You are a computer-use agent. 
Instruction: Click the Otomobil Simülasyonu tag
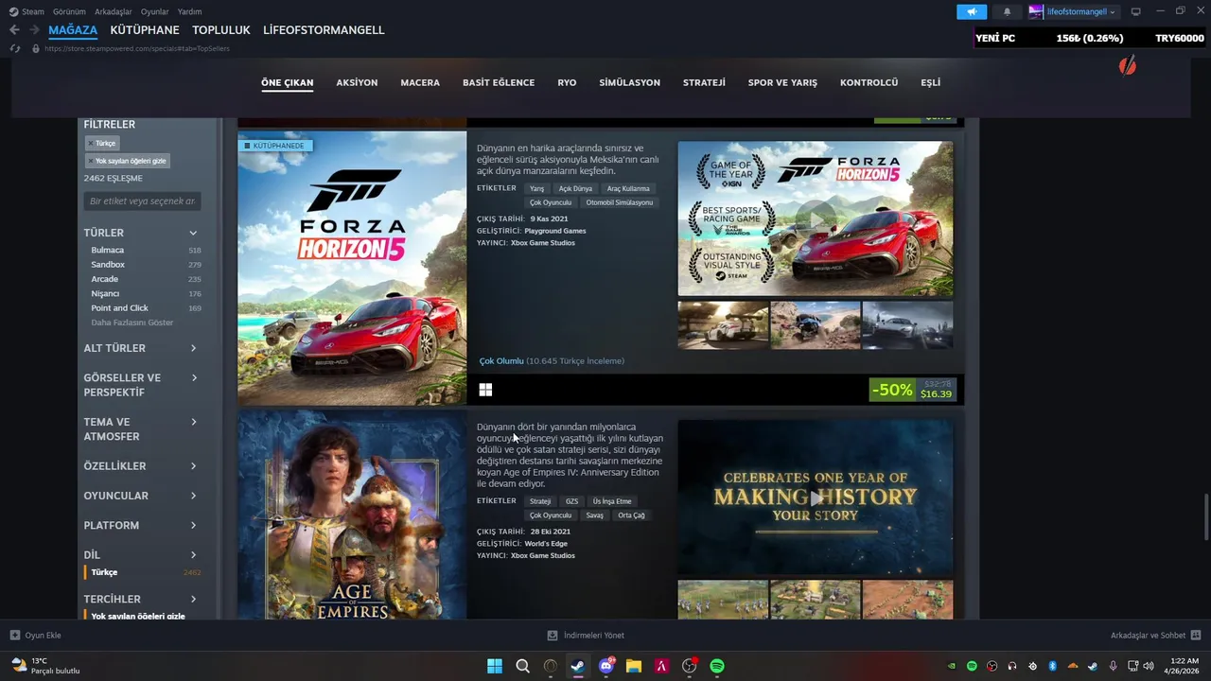619,202
